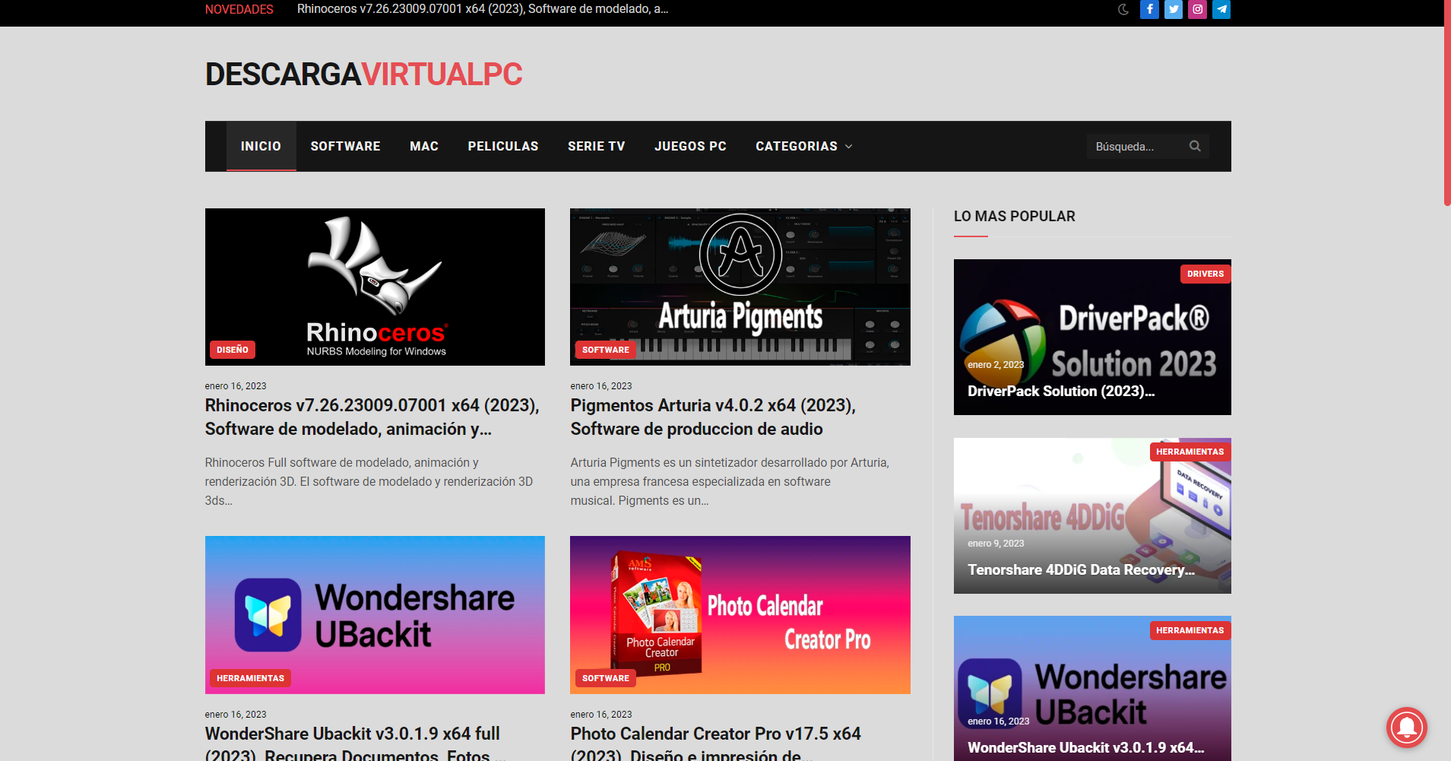This screenshot has width=1451, height=761.
Task: Open the Twitter social icon
Action: coord(1174,9)
